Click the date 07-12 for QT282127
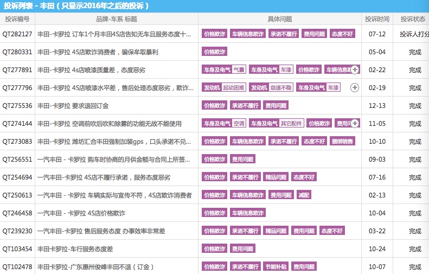Image resolution: width=429 pixels, height=274 pixels. pos(377,34)
